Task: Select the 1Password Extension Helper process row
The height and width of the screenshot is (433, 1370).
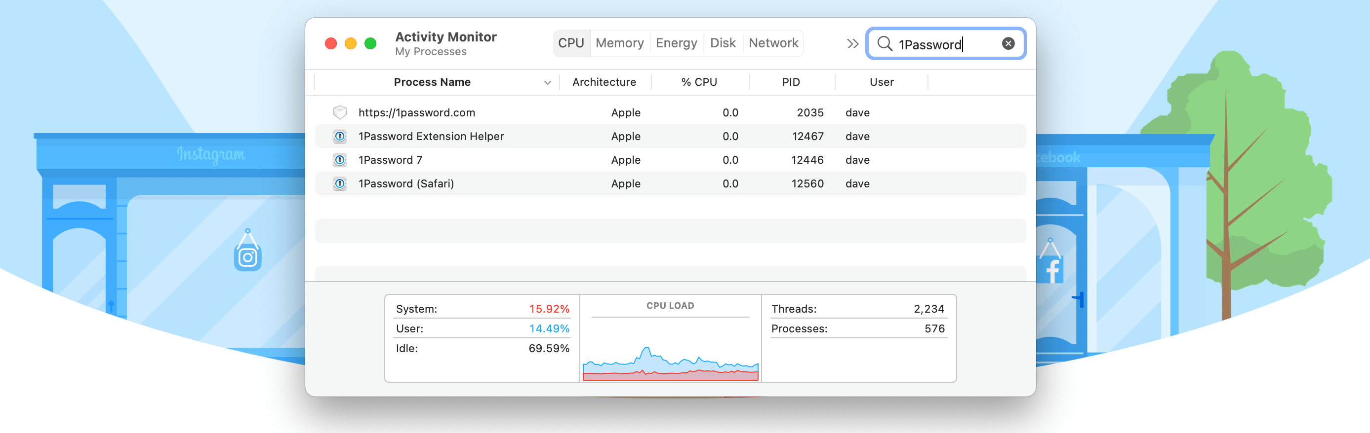Action: click(x=670, y=137)
